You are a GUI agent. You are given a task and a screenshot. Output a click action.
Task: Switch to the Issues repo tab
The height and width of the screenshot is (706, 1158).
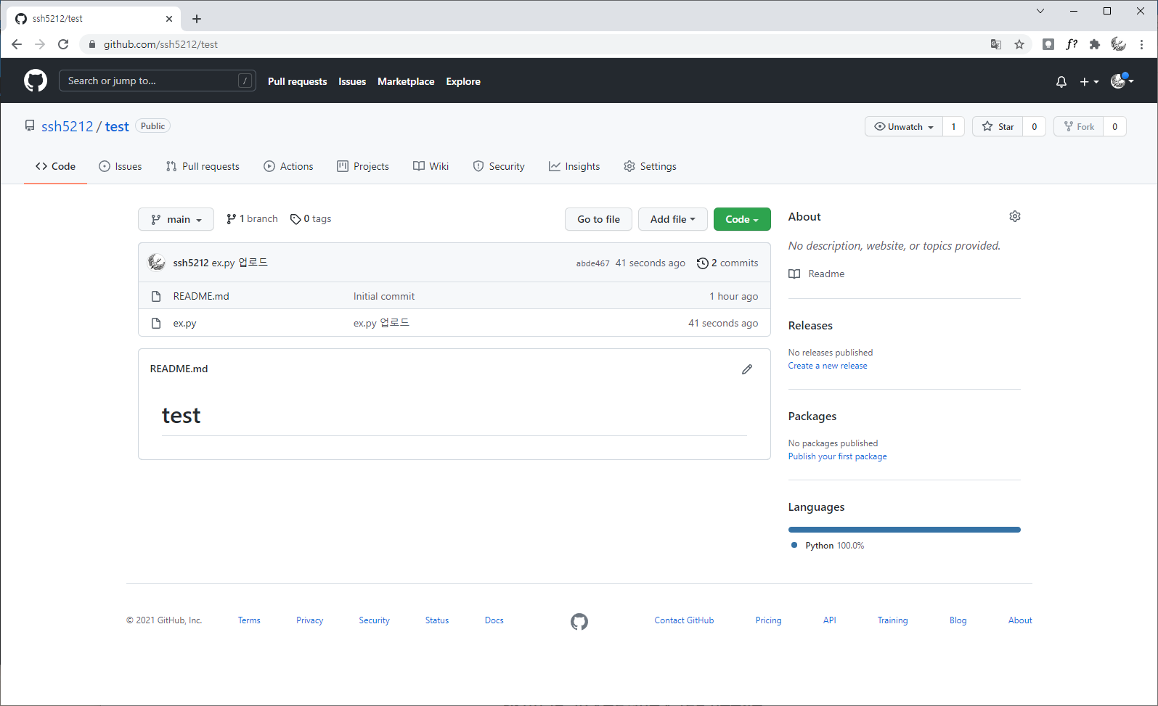121,166
